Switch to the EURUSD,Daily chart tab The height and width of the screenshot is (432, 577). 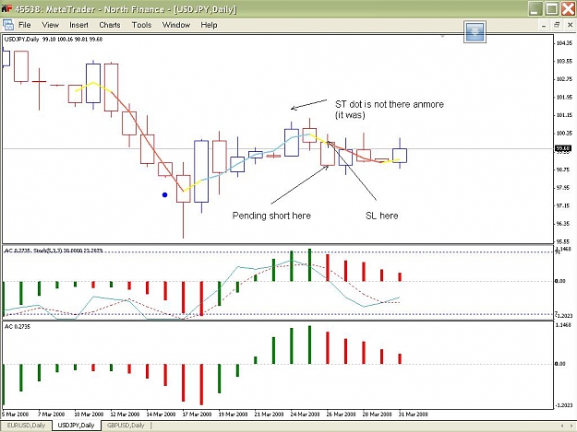click(x=26, y=426)
